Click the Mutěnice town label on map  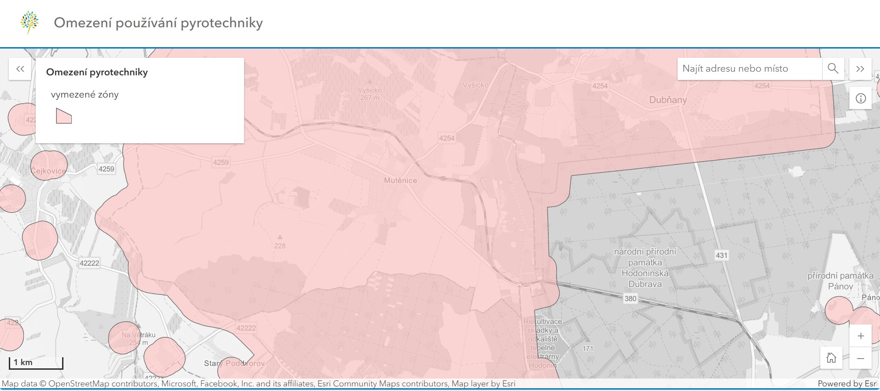pos(400,181)
